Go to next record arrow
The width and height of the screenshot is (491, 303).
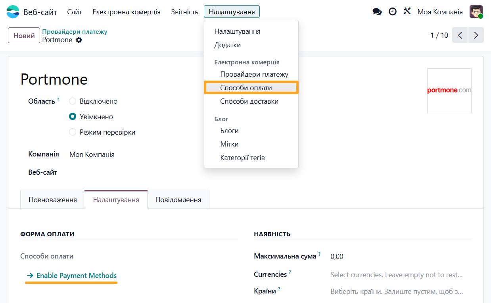click(x=476, y=35)
